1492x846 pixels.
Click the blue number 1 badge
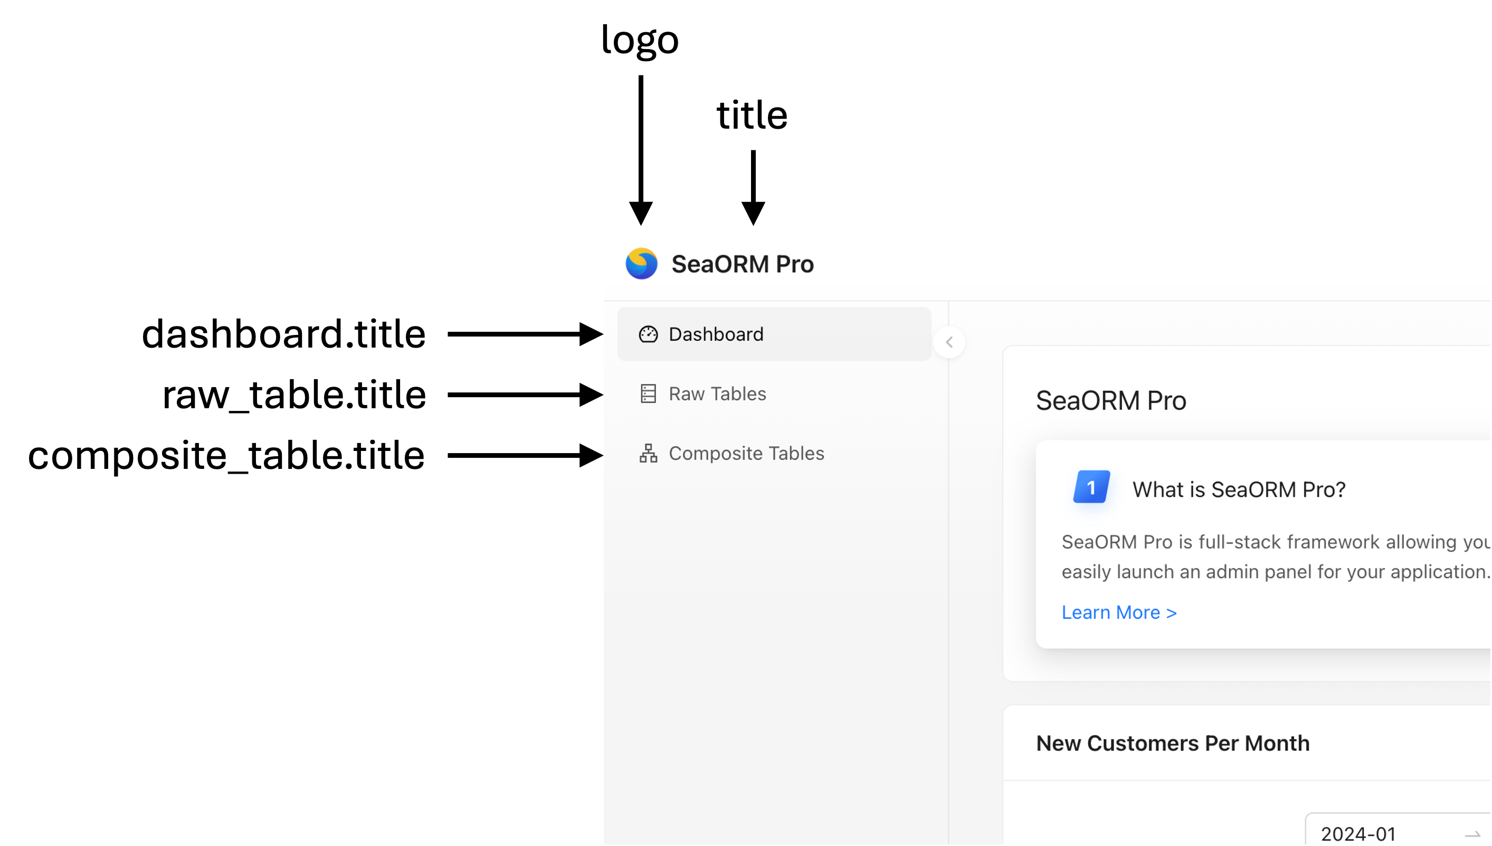click(x=1091, y=487)
